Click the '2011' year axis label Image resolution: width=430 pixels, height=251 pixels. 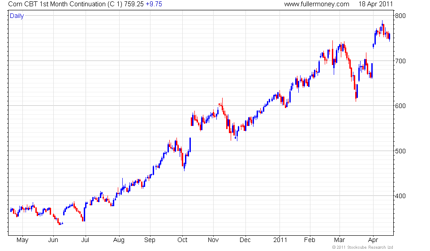pyautogui.click(x=280, y=240)
